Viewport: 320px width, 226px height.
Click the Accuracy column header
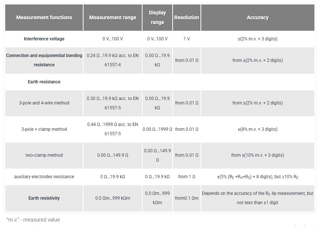pos(258,17)
